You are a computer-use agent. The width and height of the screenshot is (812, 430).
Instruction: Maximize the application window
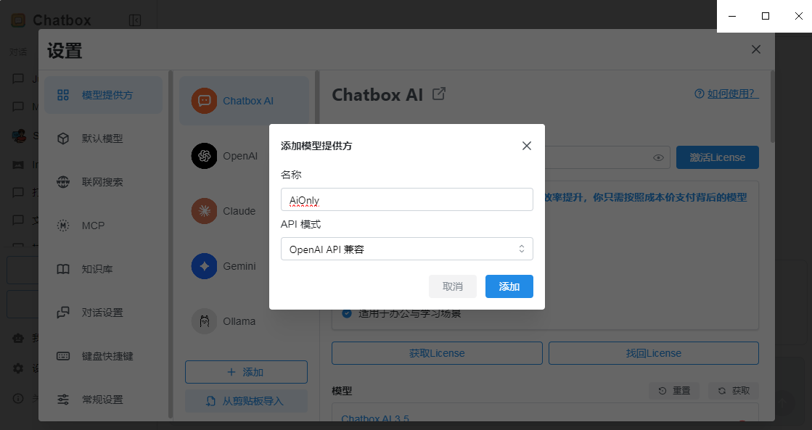pos(766,16)
